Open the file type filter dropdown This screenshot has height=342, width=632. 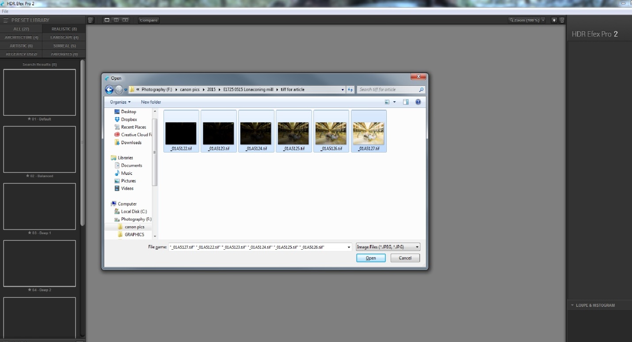[x=388, y=247]
